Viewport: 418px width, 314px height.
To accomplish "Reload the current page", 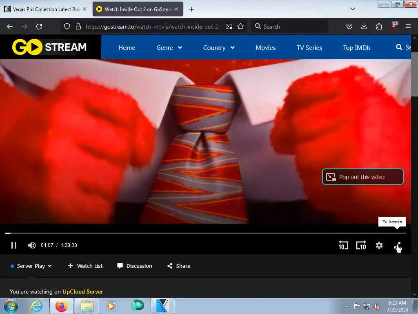I will 39,27.
